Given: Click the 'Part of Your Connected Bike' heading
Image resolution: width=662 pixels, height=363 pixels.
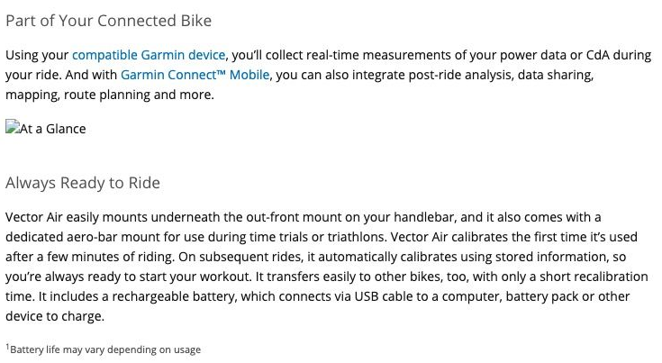Looking at the screenshot, I should [x=108, y=21].
